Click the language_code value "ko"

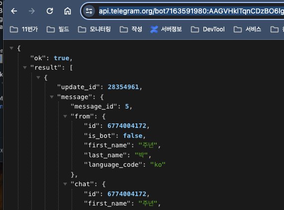[x=158, y=165]
